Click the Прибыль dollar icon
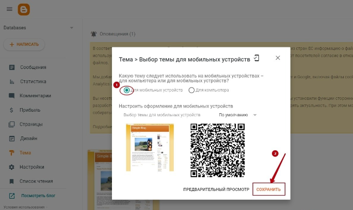 click(11, 110)
